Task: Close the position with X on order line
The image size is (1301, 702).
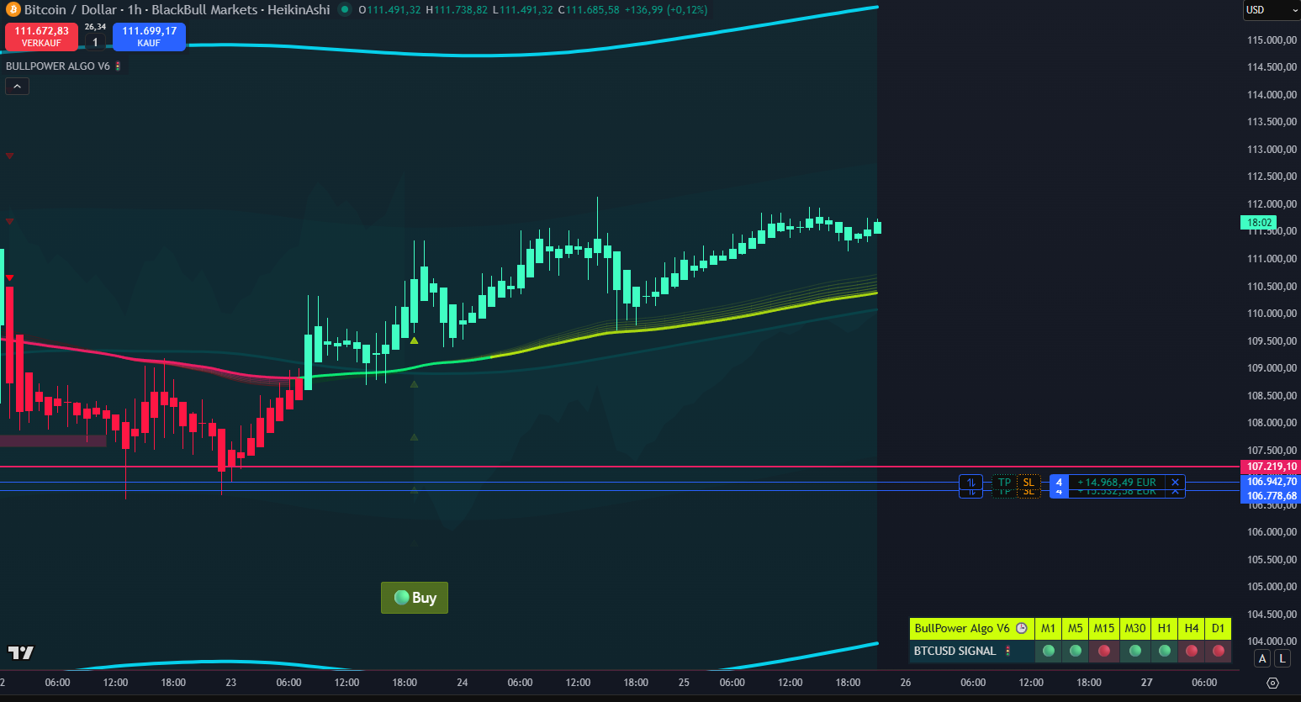Action: coord(1175,483)
